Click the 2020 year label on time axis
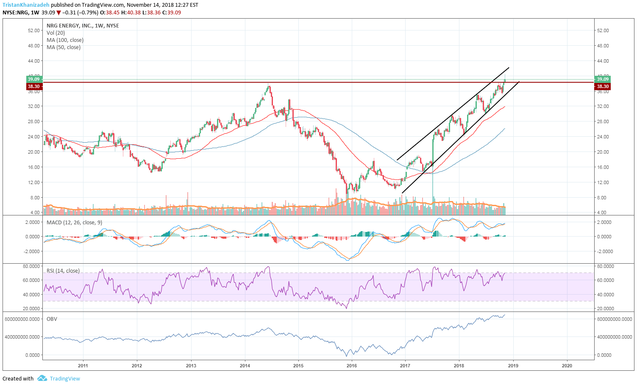 tap(567, 366)
